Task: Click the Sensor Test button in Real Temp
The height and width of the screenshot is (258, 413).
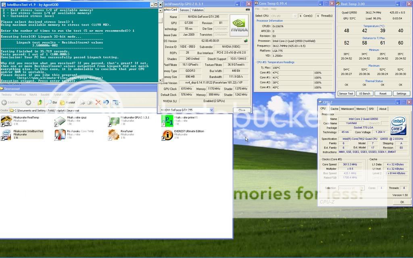Action: 346,94
